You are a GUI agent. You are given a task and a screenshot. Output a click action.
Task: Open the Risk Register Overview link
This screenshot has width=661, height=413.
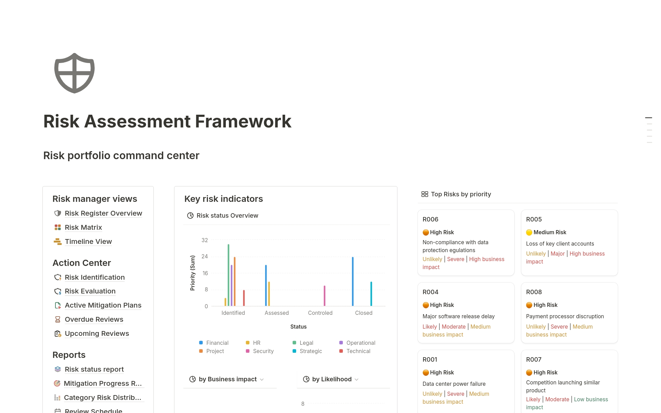[x=103, y=213]
